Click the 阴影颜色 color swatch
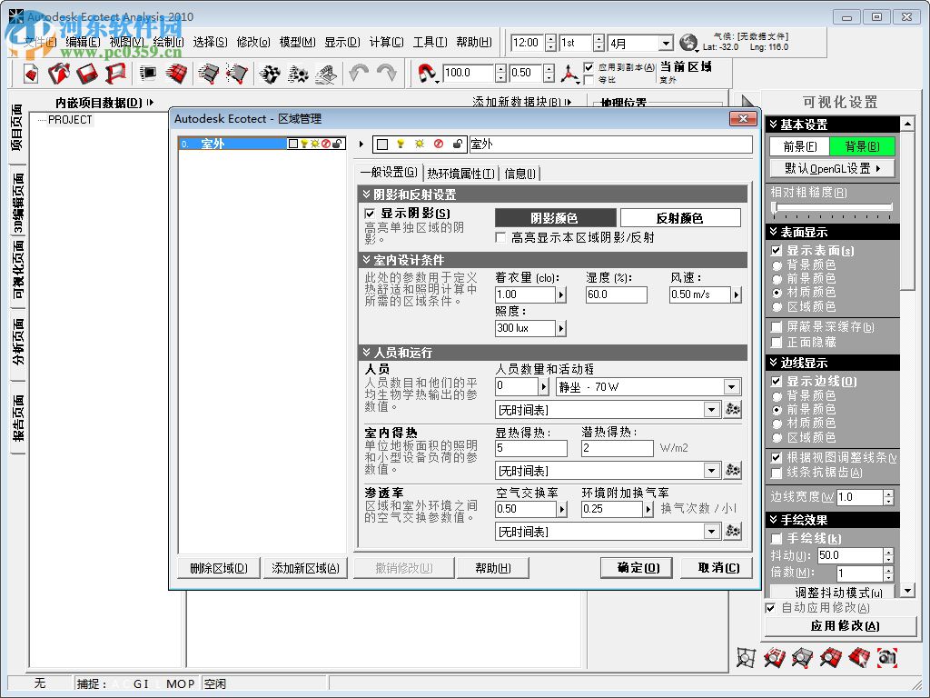 point(554,218)
